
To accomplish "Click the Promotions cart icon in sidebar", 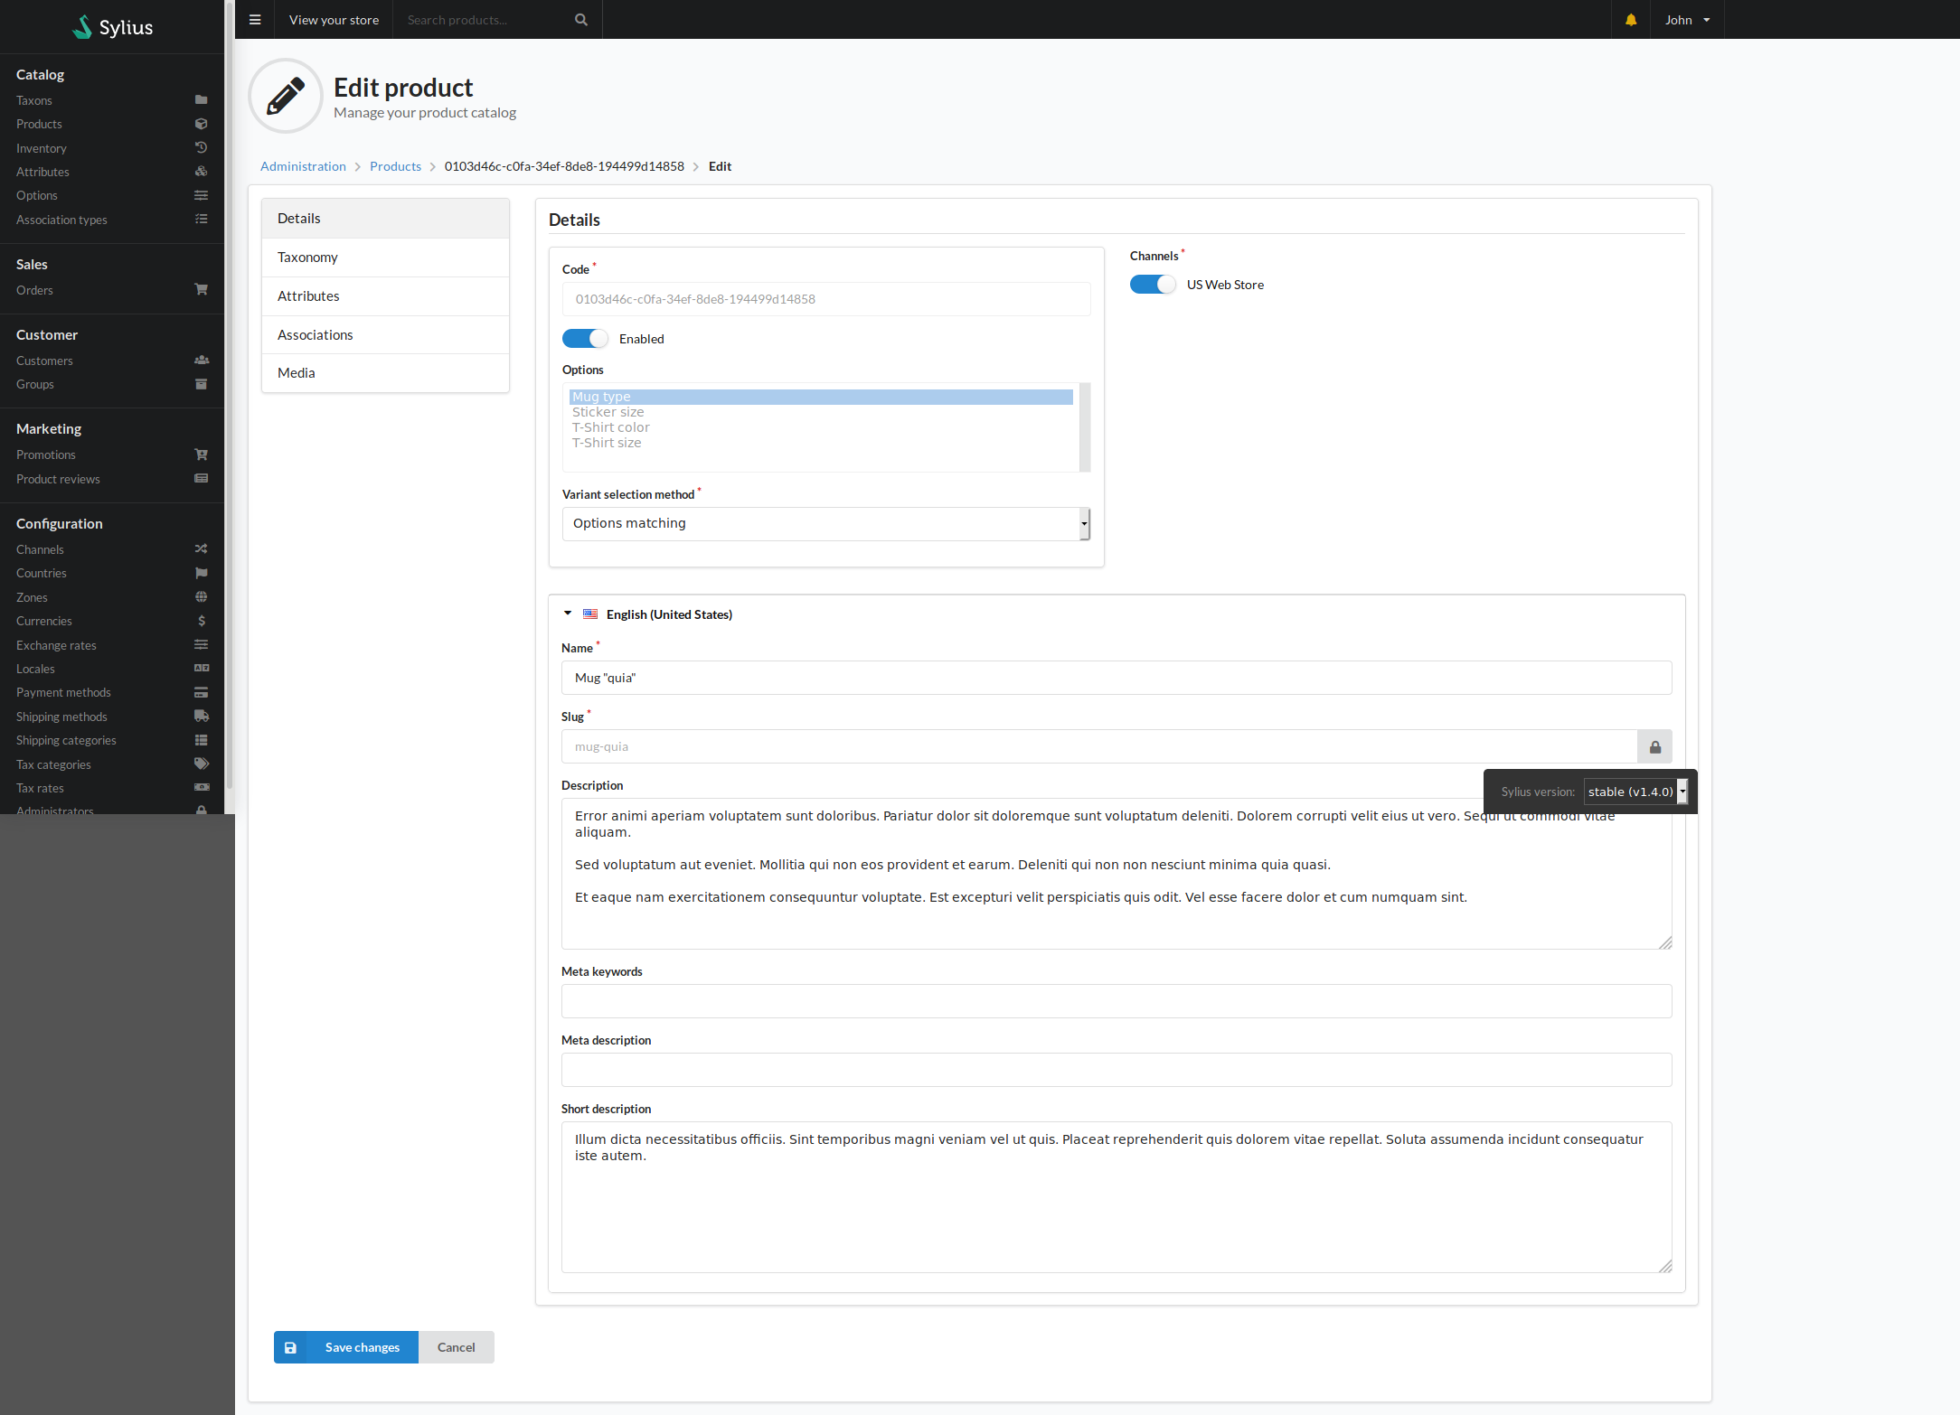I will coord(201,454).
